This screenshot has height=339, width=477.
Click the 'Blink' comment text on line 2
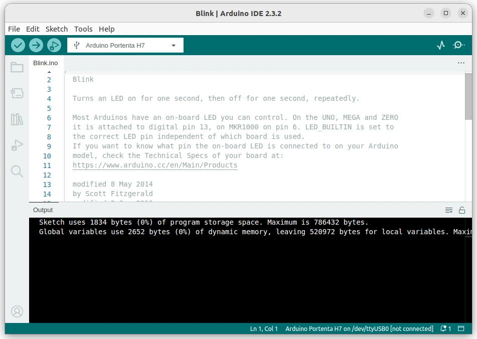click(83, 79)
